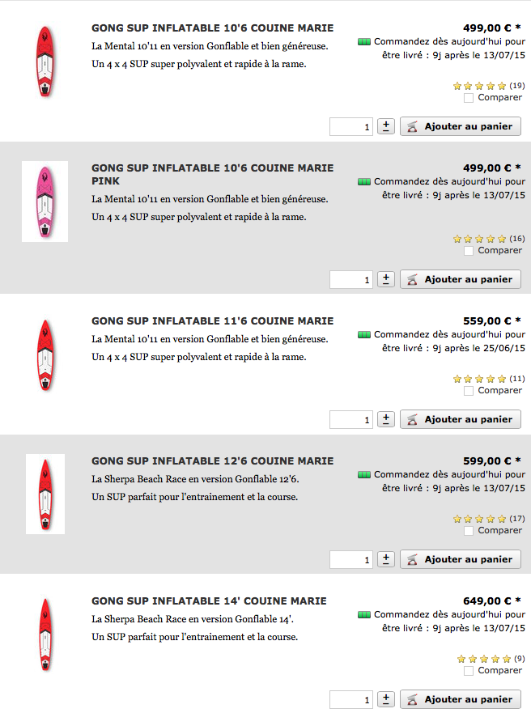Focus the quantity field for 11'6 Couine Marie
The height and width of the screenshot is (713, 531).
(351, 419)
